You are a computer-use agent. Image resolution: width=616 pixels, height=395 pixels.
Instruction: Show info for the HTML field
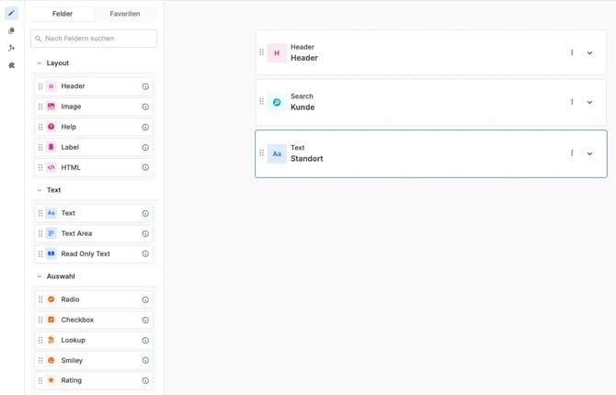point(145,168)
